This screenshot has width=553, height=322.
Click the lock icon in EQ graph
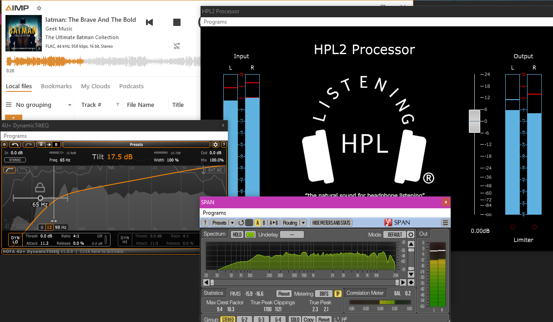click(x=40, y=187)
